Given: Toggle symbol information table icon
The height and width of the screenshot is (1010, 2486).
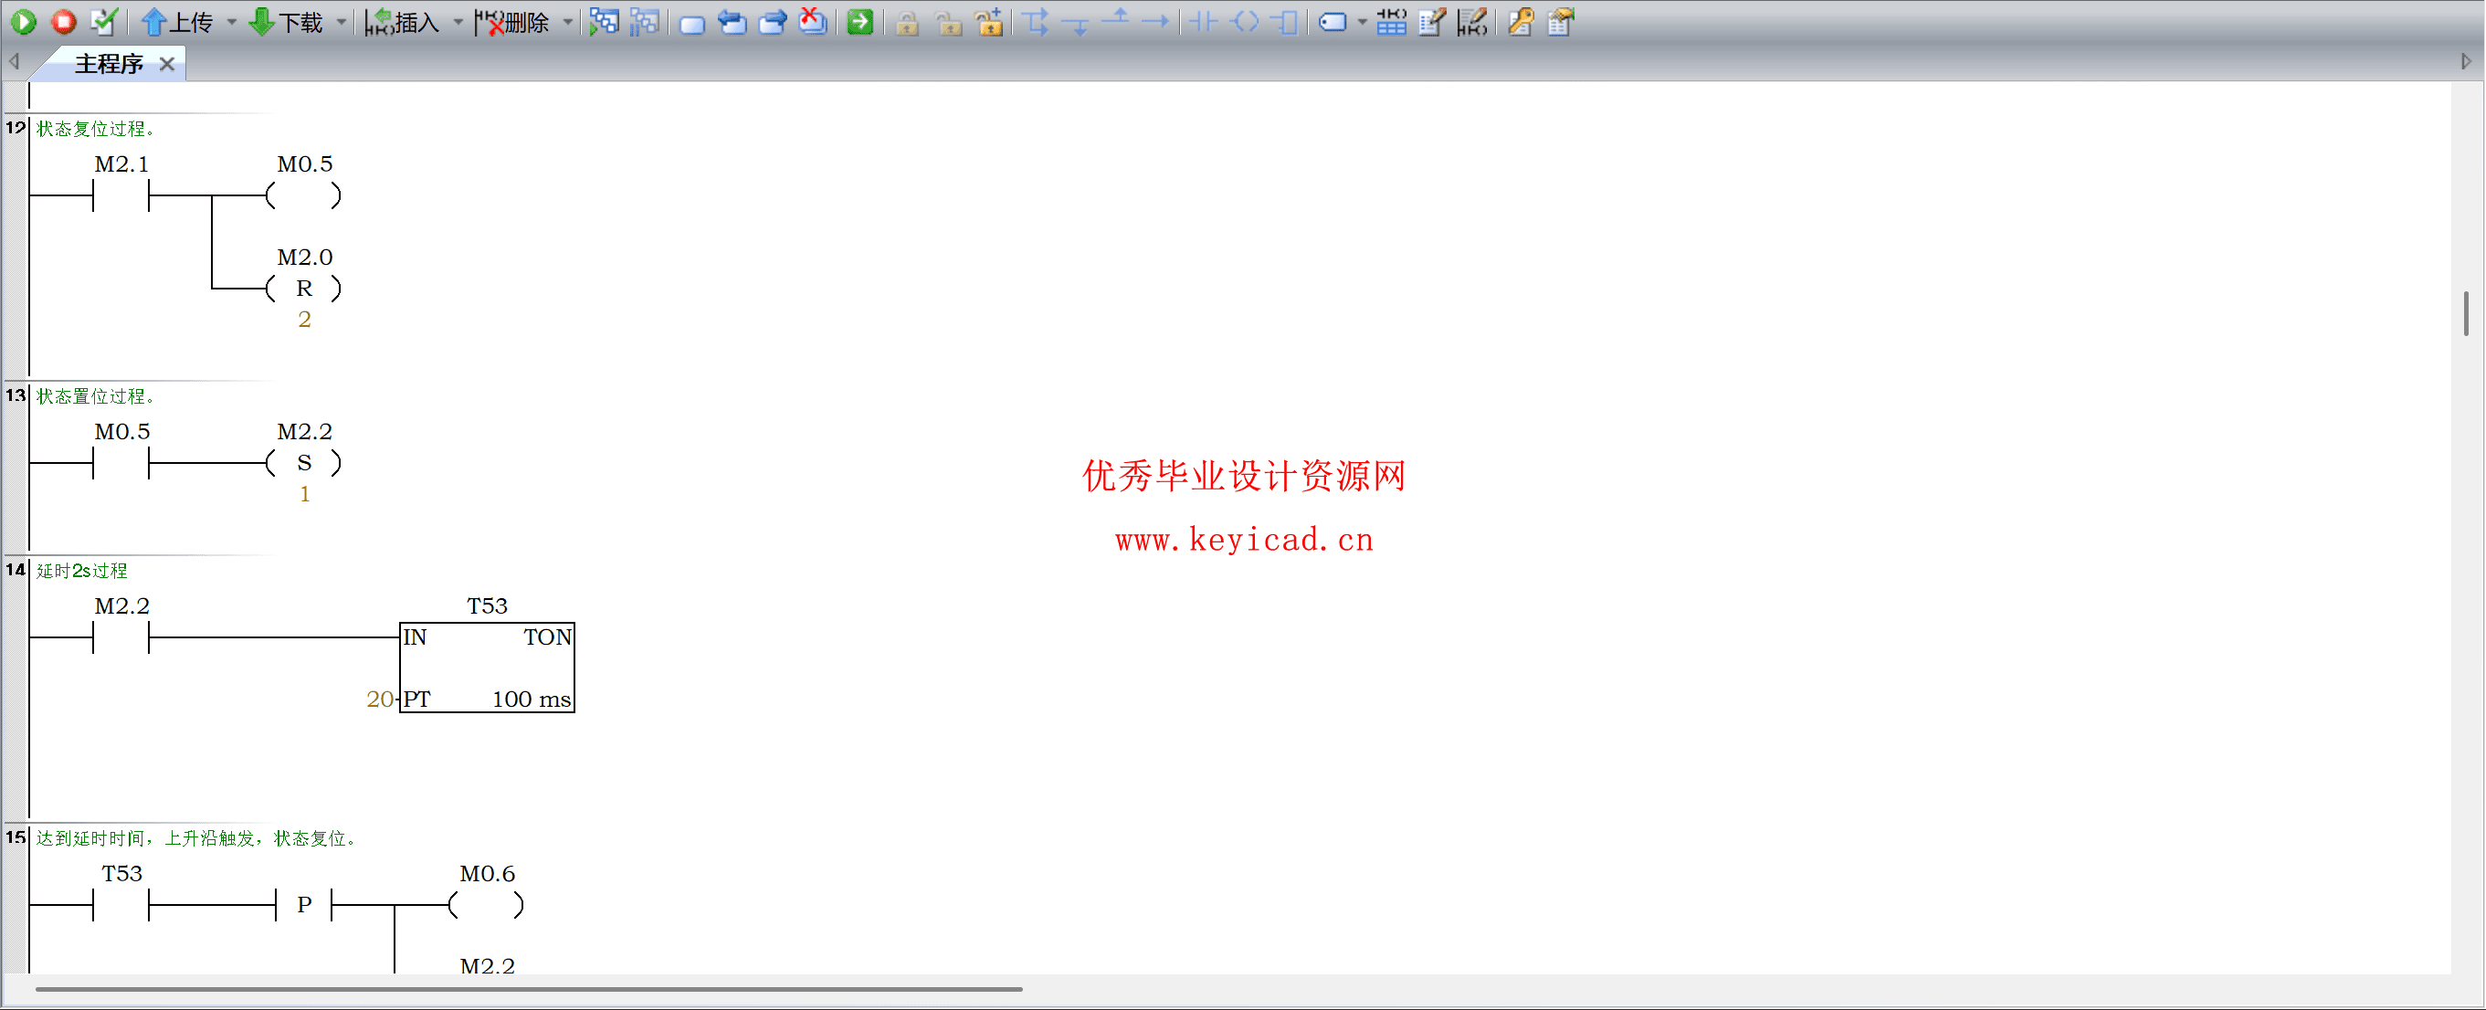Looking at the screenshot, I should pos(1392,21).
